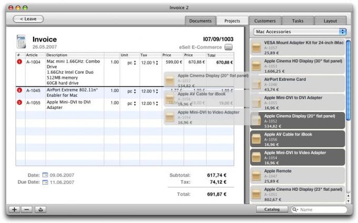The image size is (358, 223).
Task: Select the VESA Mount Adapter Kit title text
Action: (x=304, y=43)
